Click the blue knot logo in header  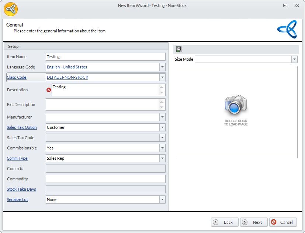[287, 29]
